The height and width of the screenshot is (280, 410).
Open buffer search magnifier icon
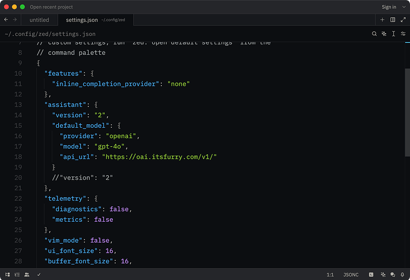pos(374,34)
